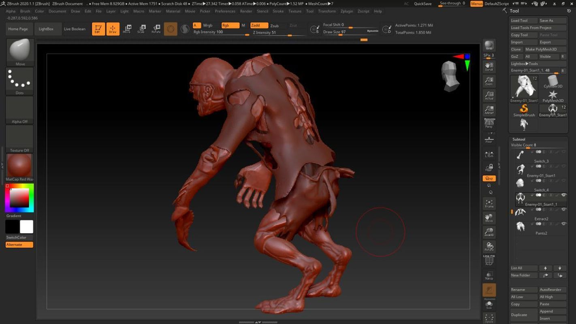Toggle visibility eye of Extract2 subtool
The width and height of the screenshot is (576, 324).
563,209
